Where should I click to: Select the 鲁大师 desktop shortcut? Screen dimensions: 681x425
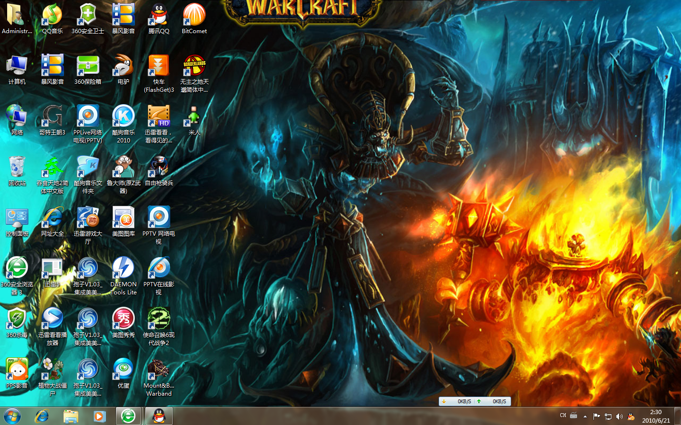pyautogui.click(x=123, y=175)
